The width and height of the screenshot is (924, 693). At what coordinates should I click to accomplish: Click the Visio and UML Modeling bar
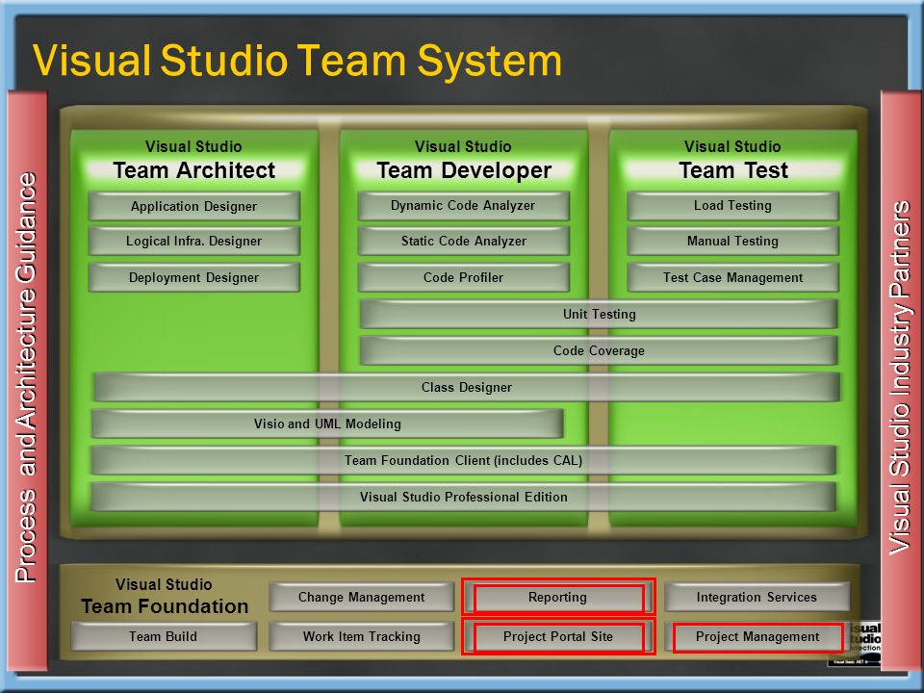click(x=327, y=423)
